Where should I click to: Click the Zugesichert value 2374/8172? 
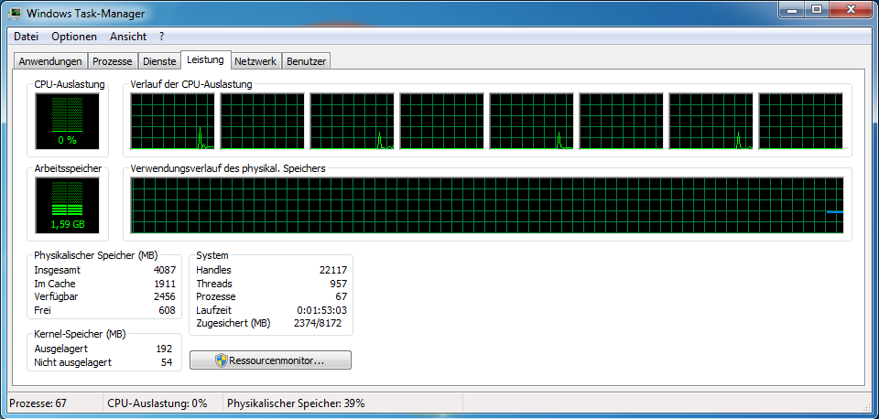(318, 323)
